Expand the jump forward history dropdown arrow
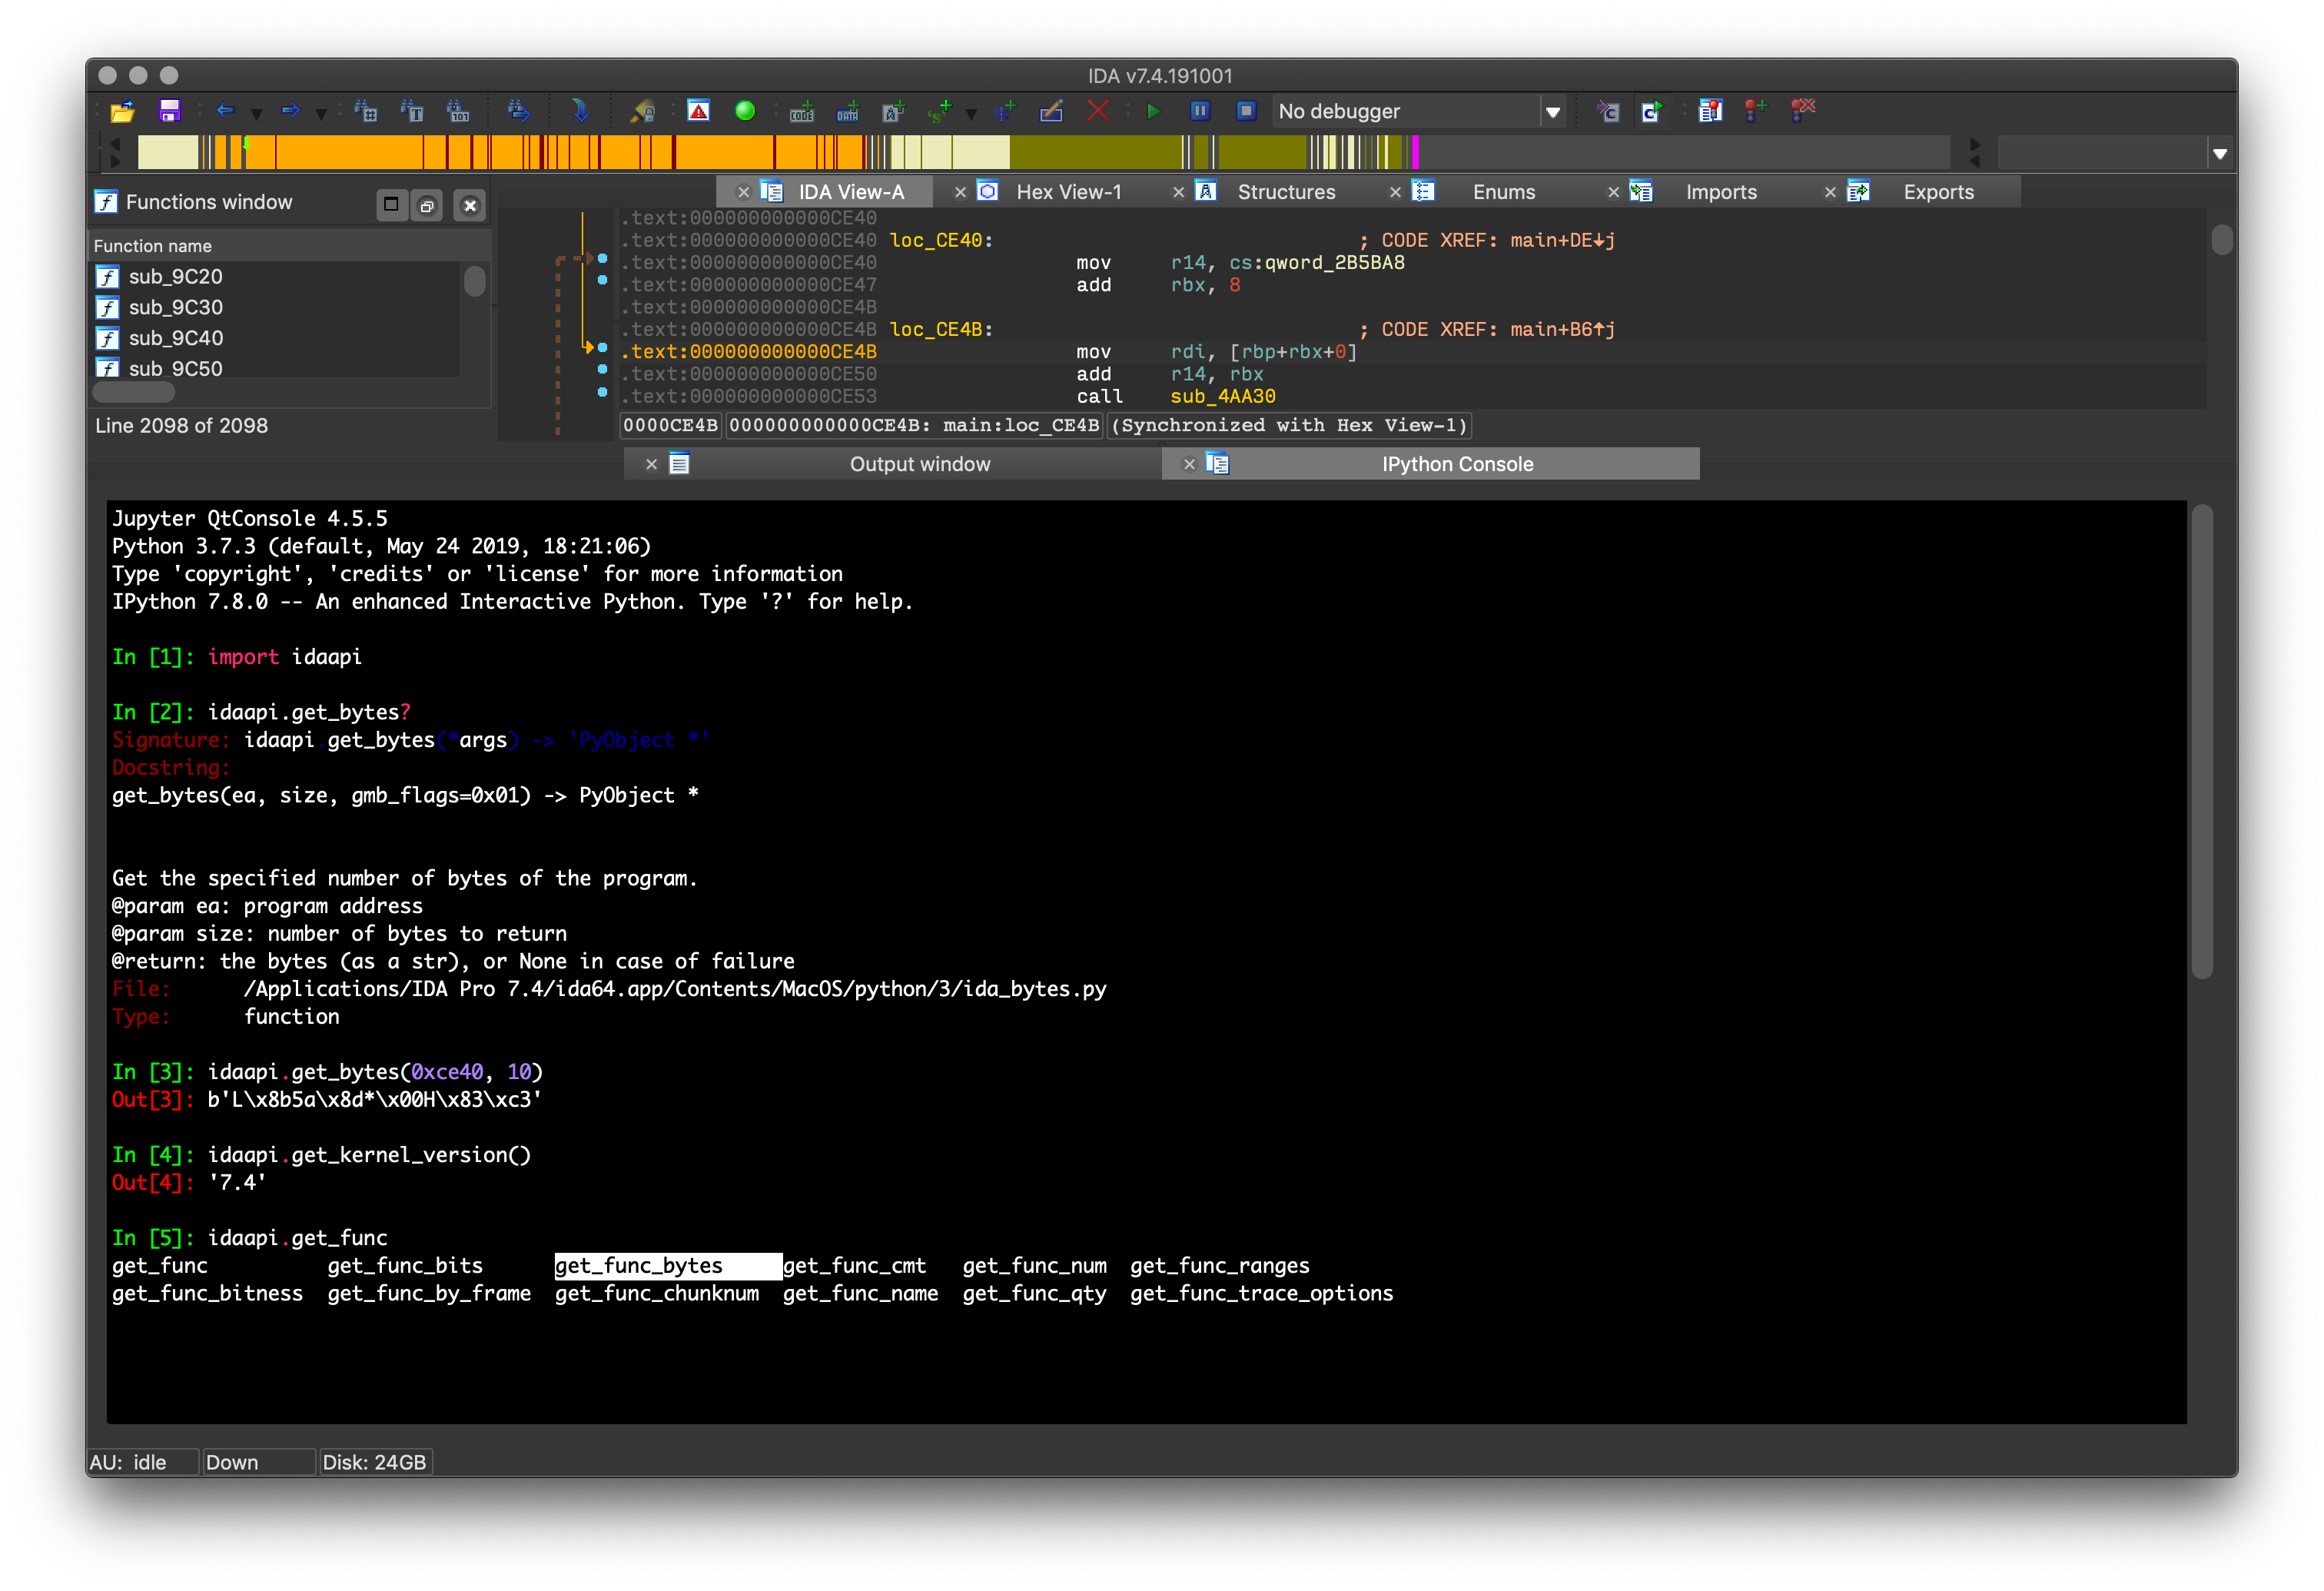Image resolution: width=2324 pixels, height=1591 pixels. click(321, 114)
